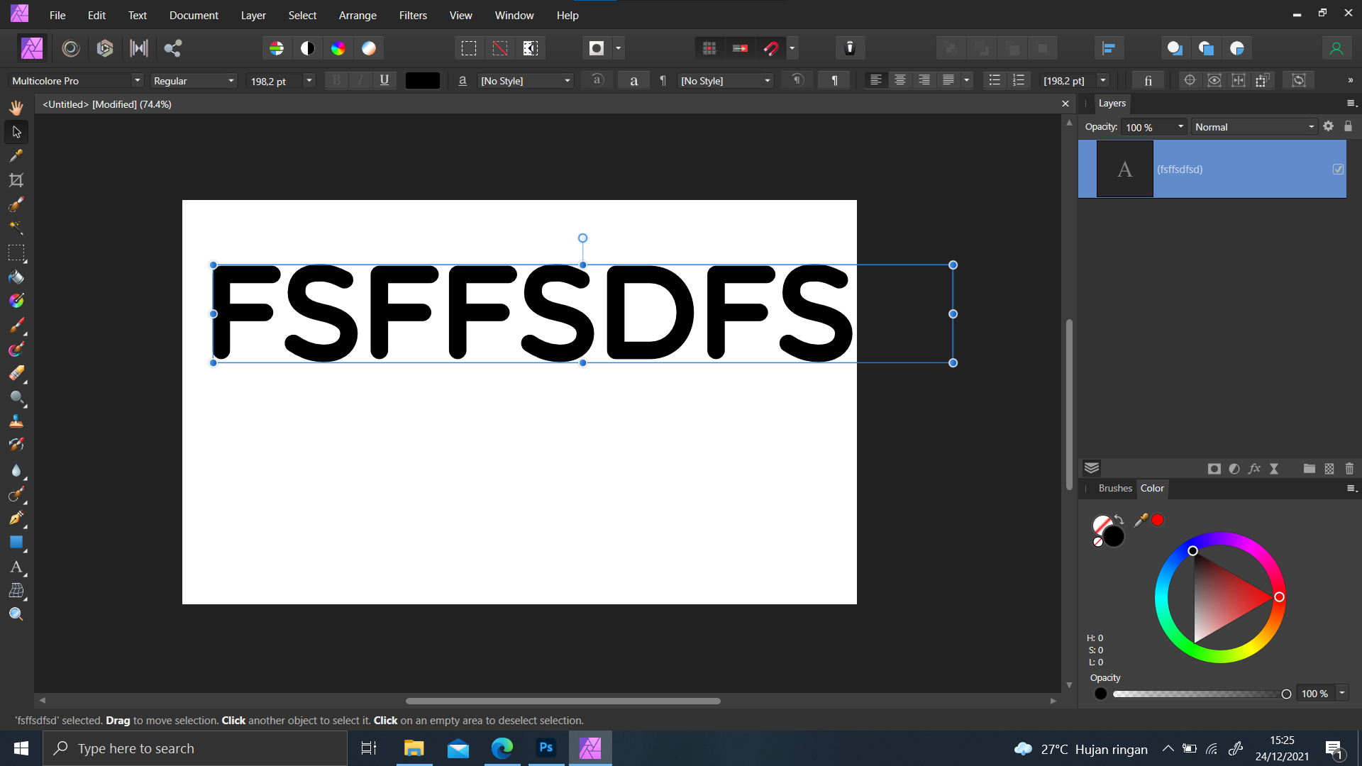This screenshot has height=766, width=1362.
Task: Apply center text alignment
Action: [x=899, y=80]
